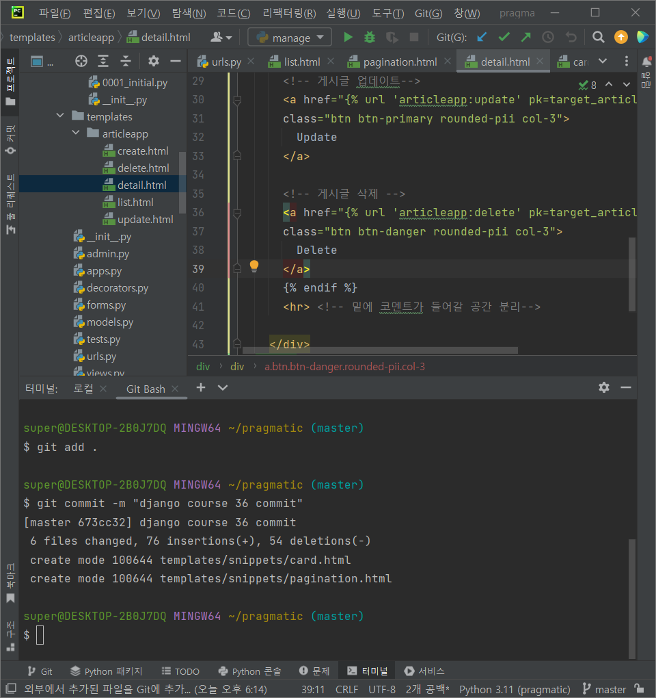Hide the project tool window
The height and width of the screenshot is (698, 656).
(x=176, y=61)
